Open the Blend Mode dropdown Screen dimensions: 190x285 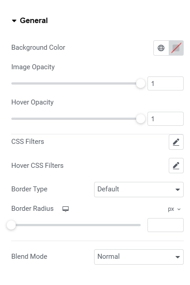point(139,257)
